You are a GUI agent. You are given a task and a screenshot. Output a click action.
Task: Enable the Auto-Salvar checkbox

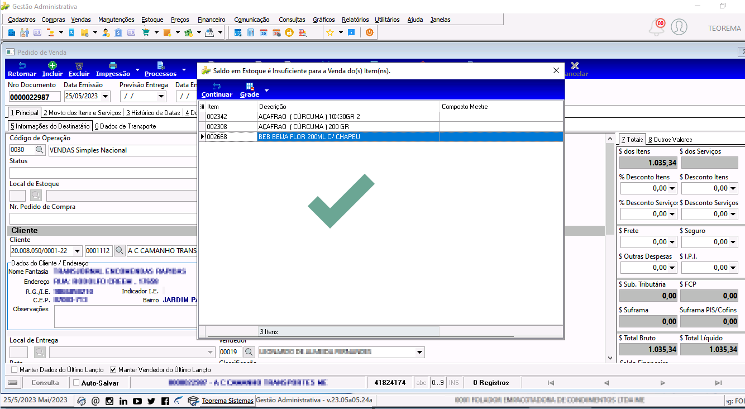77,383
